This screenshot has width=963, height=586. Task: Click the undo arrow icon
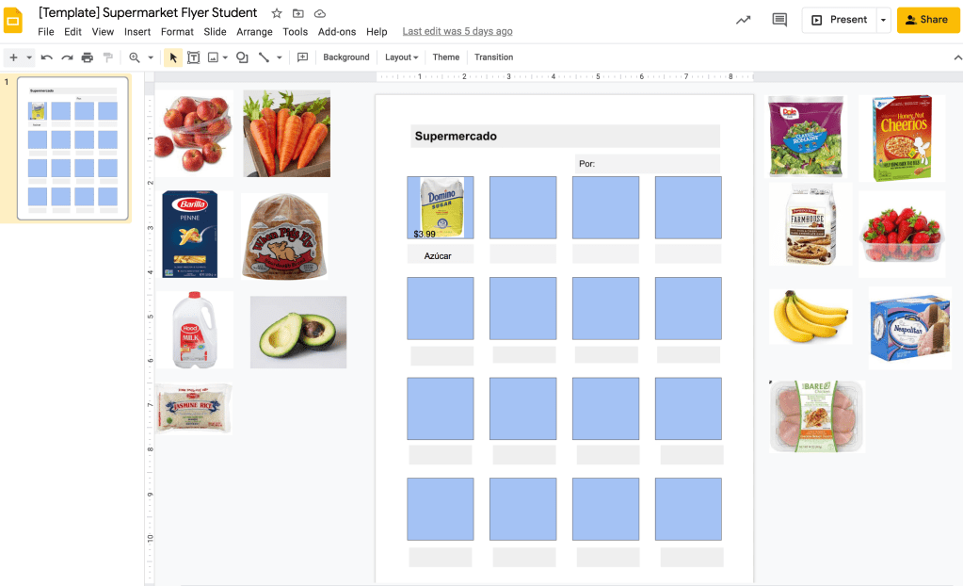47,57
